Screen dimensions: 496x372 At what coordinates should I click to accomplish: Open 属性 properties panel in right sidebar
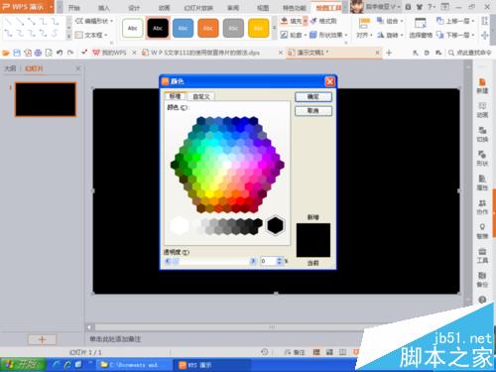point(482,183)
